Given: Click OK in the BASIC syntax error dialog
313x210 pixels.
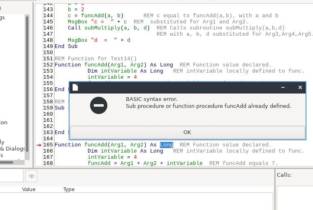Looking at the screenshot, I should pyautogui.click(x=187, y=132).
